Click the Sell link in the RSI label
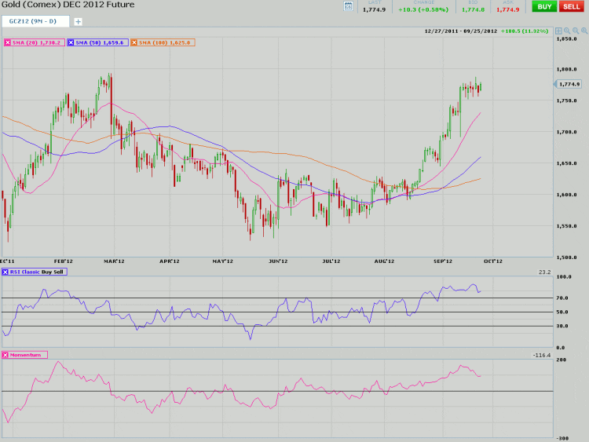589x442 pixels. click(x=59, y=272)
